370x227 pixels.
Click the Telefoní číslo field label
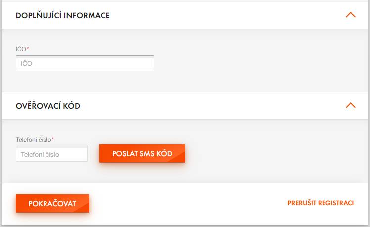click(x=35, y=140)
